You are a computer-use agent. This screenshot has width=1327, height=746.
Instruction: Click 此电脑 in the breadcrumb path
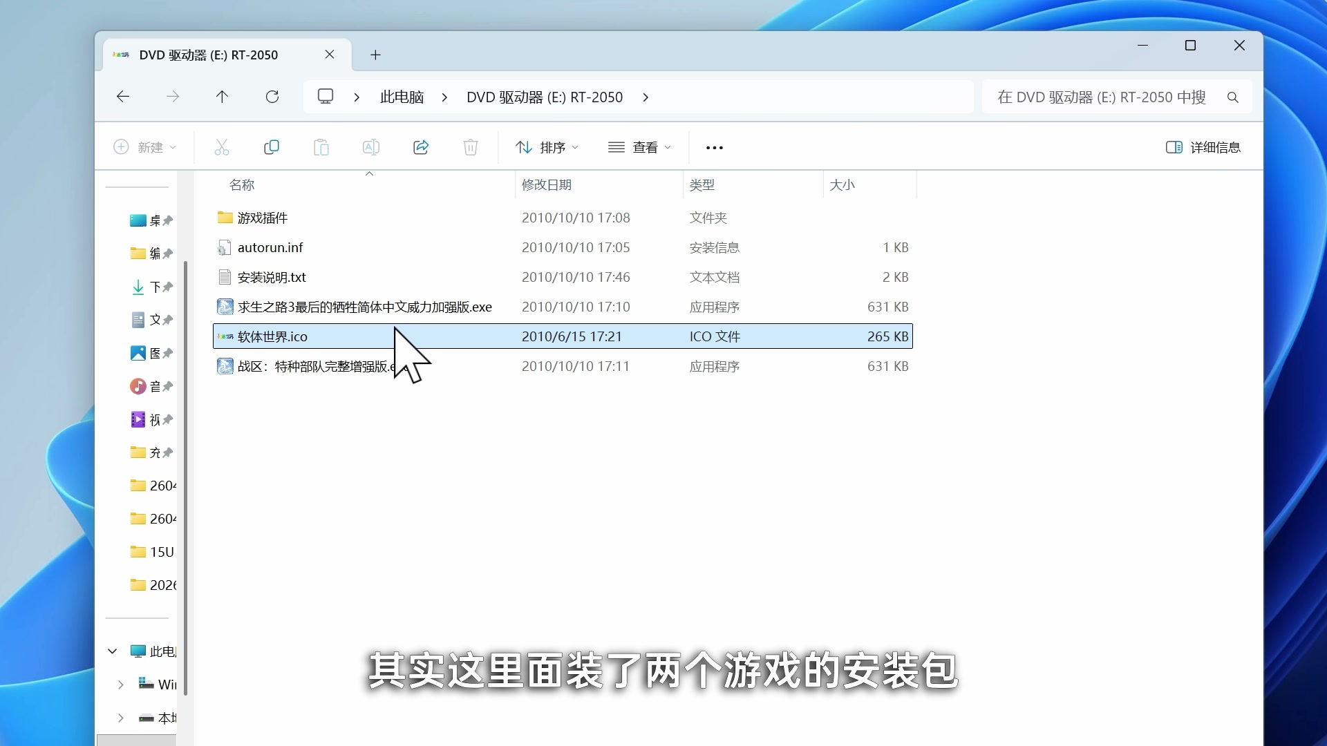tap(402, 97)
